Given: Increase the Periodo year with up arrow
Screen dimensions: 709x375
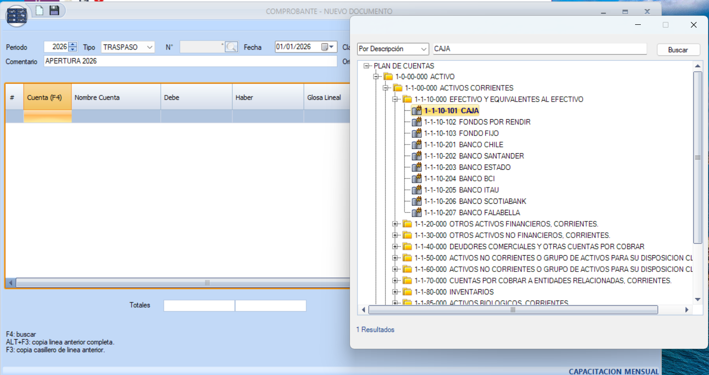Looking at the screenshot, I should pos(72,45).
